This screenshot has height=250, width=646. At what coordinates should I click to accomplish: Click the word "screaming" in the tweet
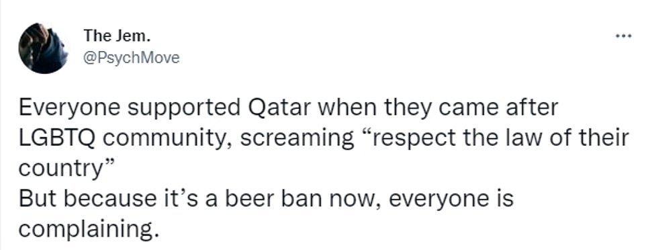click(x=297, y=140)
